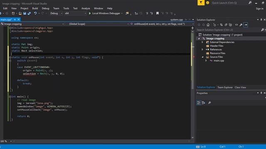Collapse the Image cropping project node
266x149 pixels.
click(199, 38)
